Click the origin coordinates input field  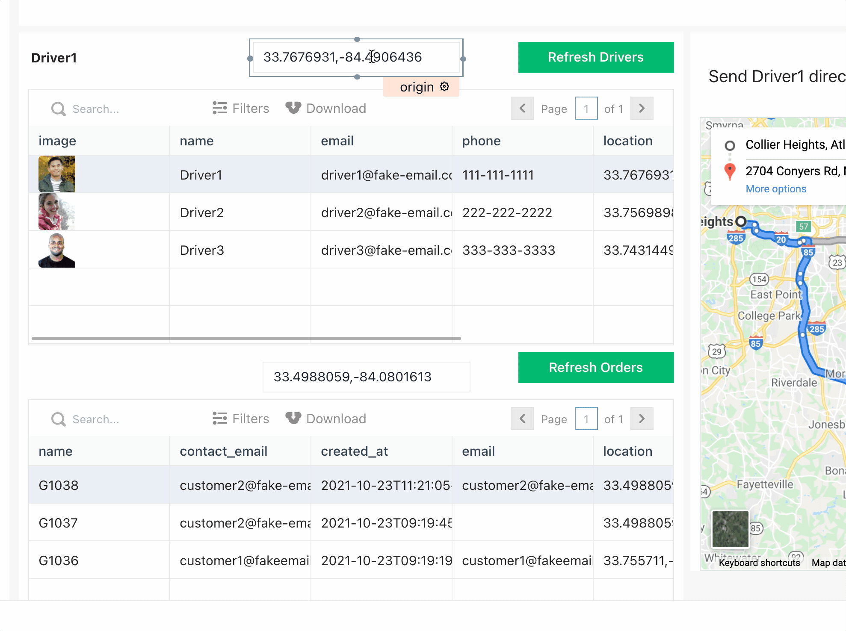[356, 57]
